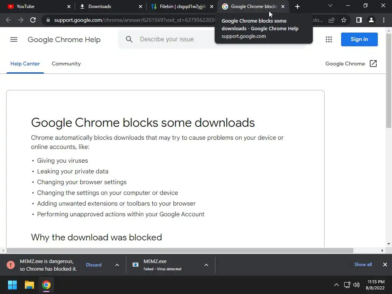392x294 pixels.
Task: Open Chrome three-dot menu
Action: point(384,20)
